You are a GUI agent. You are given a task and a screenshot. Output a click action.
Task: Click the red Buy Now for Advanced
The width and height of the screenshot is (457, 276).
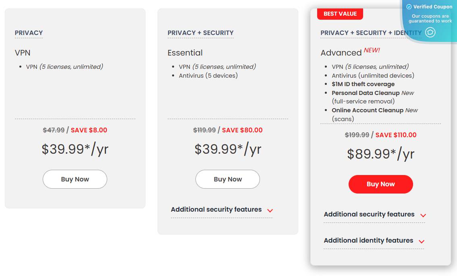pyautogui.click(x=380, y=184)
